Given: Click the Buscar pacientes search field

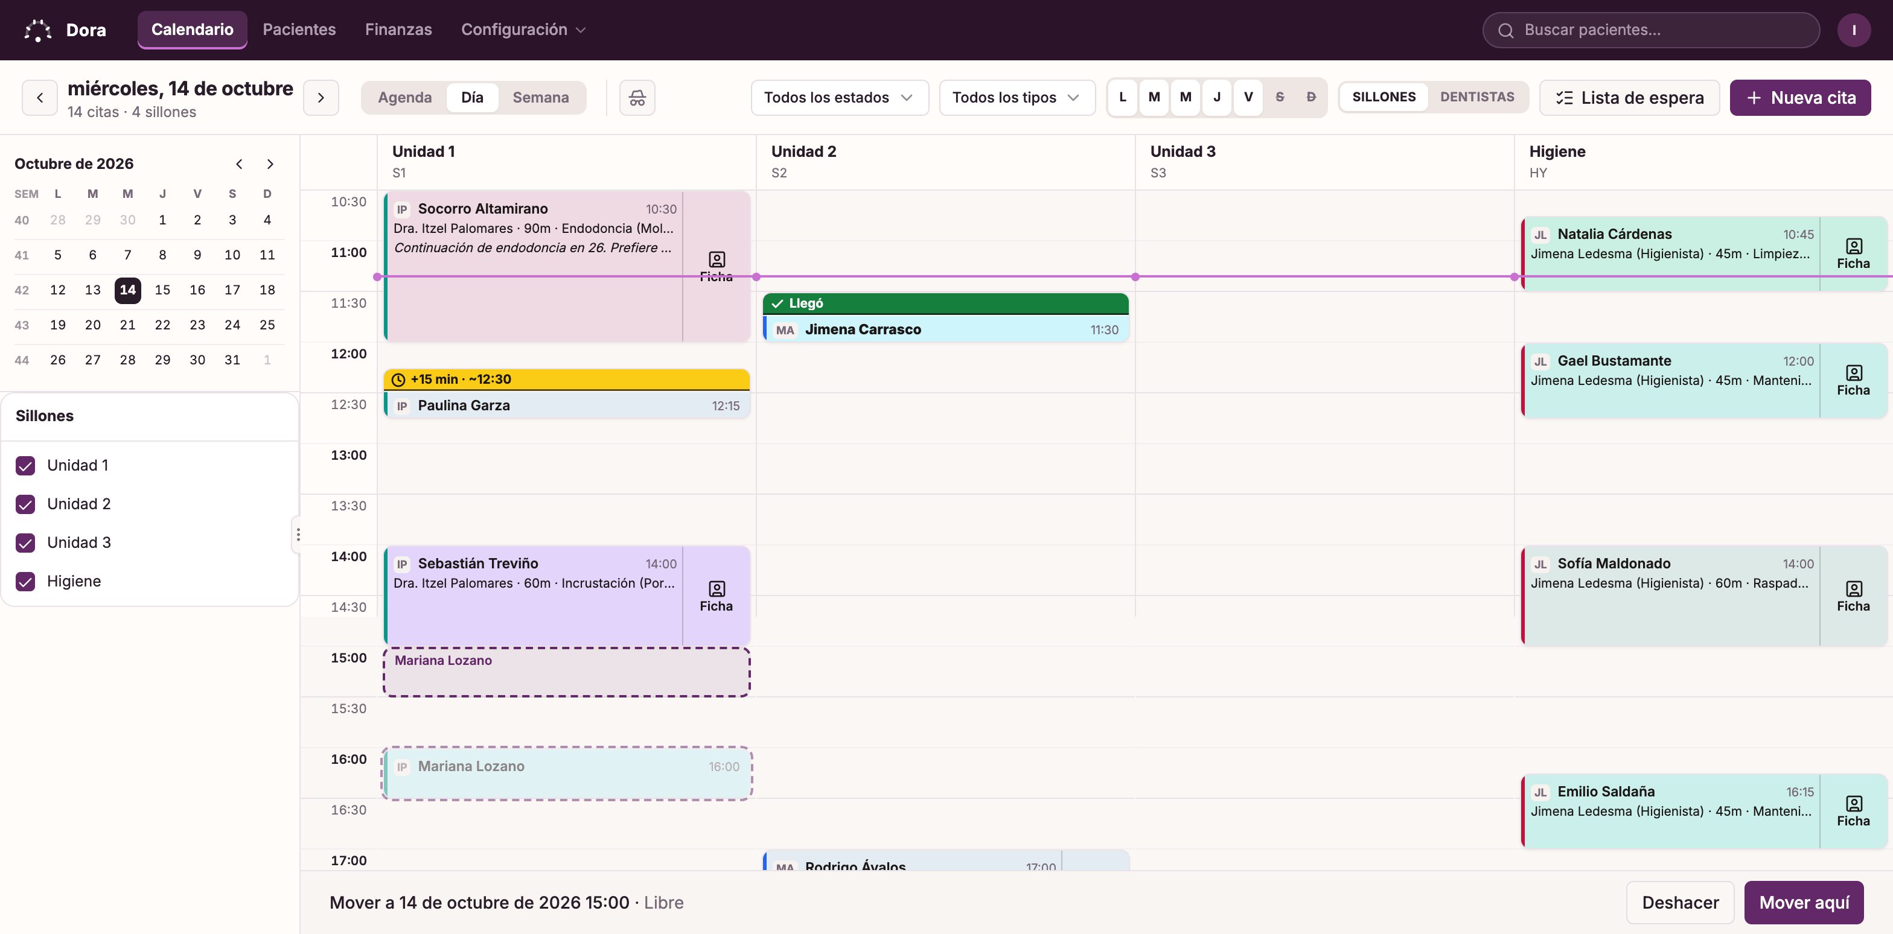Looking at the screenshot, I should pos(1650,30).
